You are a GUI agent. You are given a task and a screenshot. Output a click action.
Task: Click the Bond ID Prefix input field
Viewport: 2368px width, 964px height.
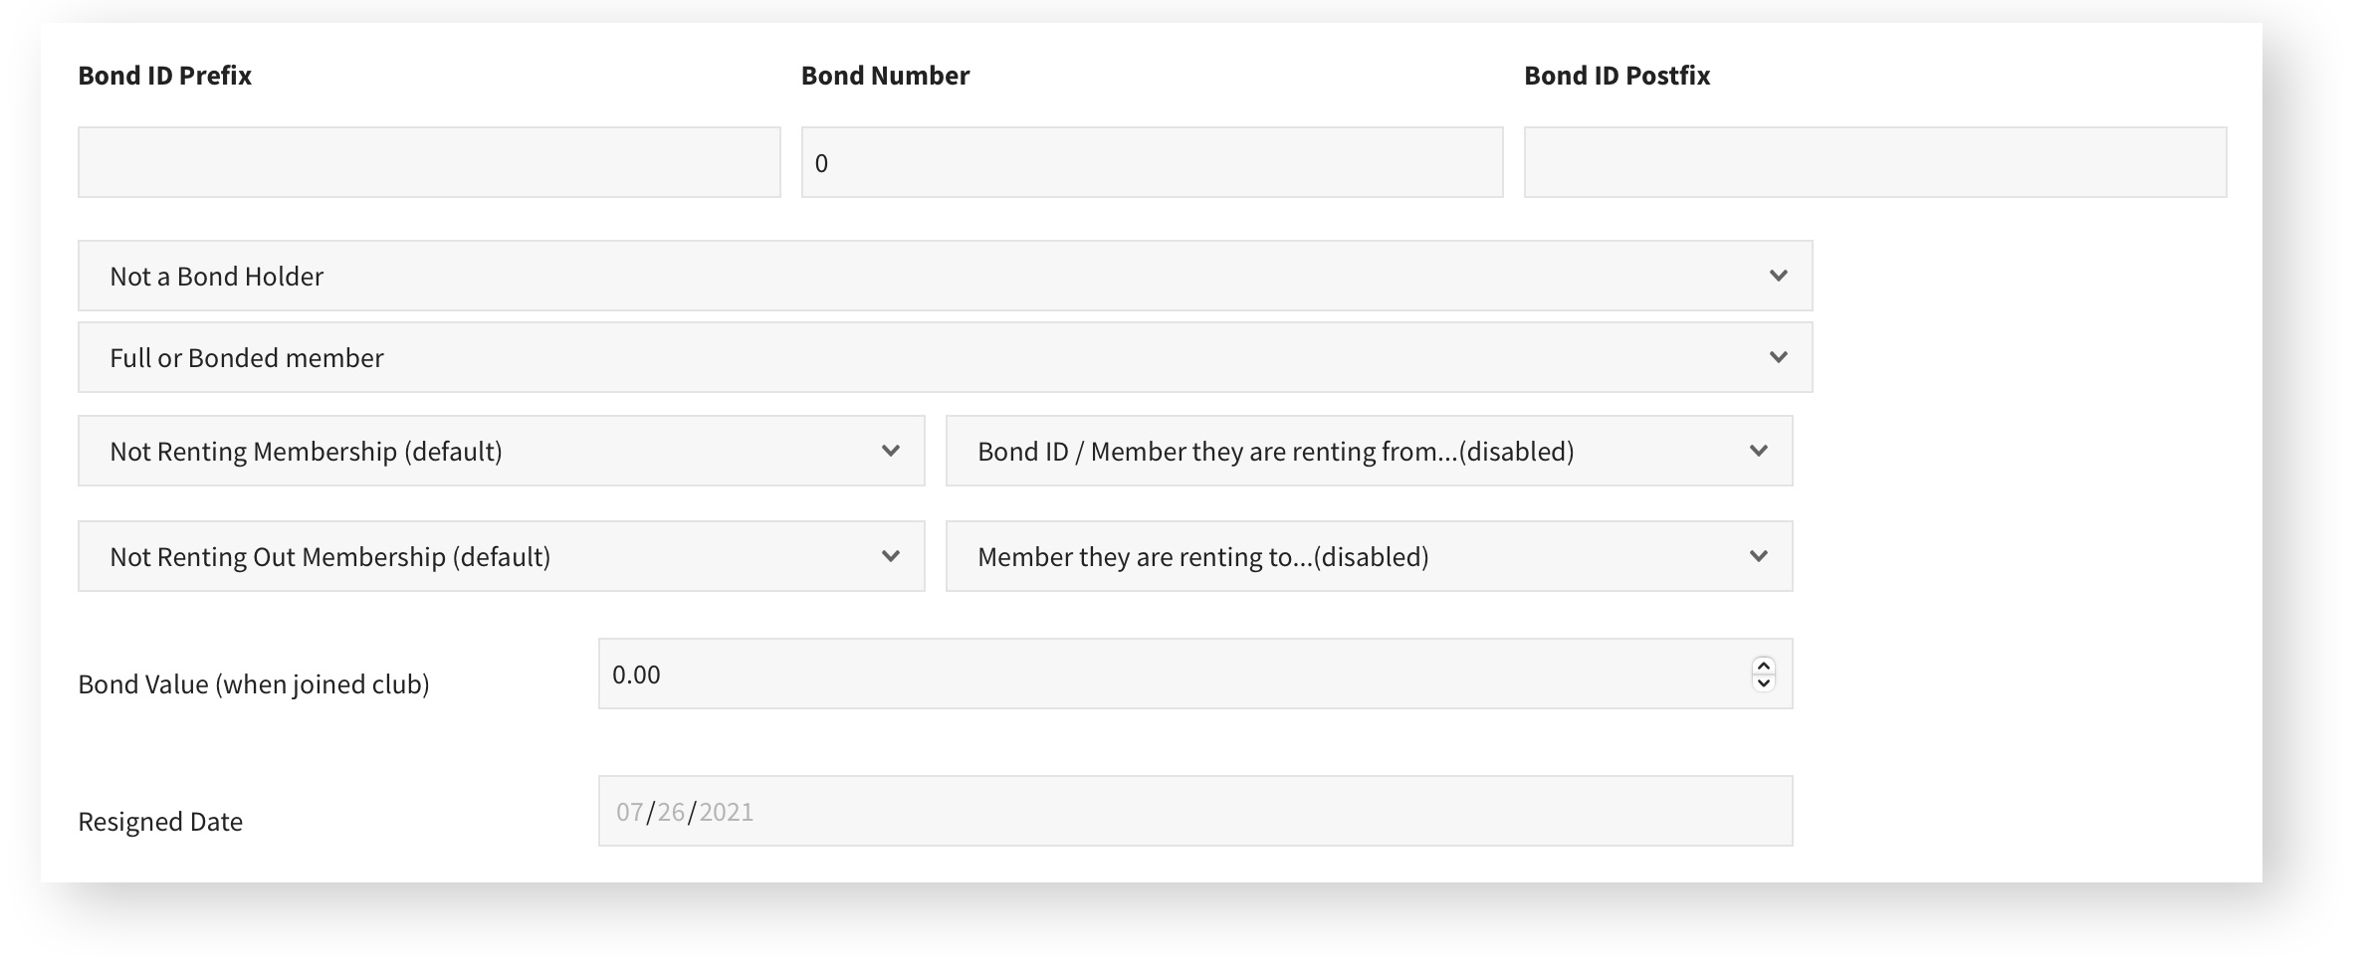tap(429, 162)
